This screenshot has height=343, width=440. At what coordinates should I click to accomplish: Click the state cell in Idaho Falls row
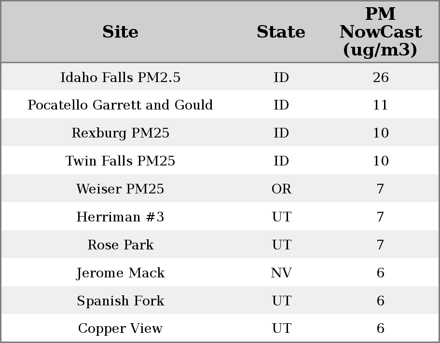pyautogui.click(x=281, y=77)
